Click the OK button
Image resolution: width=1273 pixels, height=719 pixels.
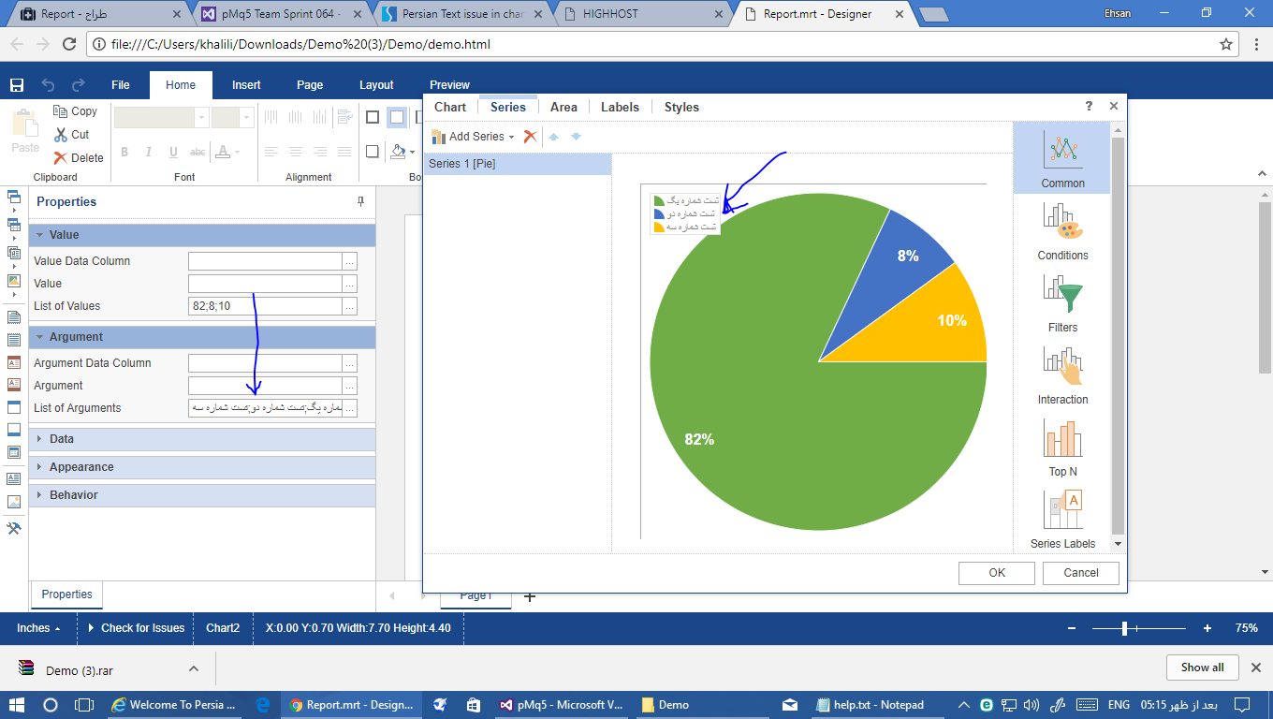click(997, 573)
